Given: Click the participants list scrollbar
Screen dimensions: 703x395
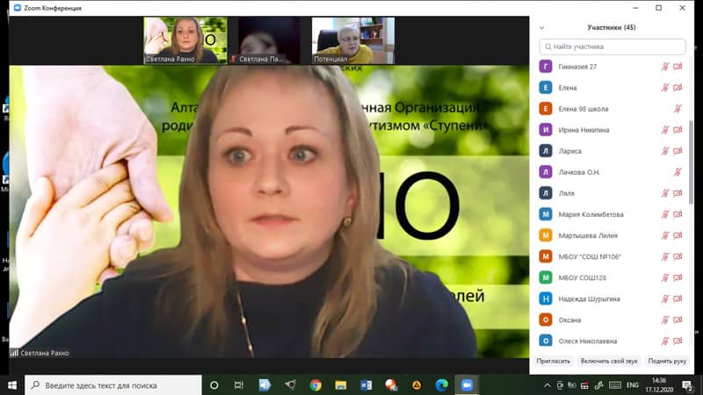Looking at the screenshot, I should (x=691, y=162).
